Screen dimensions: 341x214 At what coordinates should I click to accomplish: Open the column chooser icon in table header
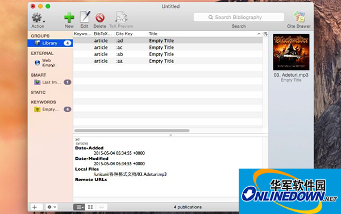coord(265,34)
